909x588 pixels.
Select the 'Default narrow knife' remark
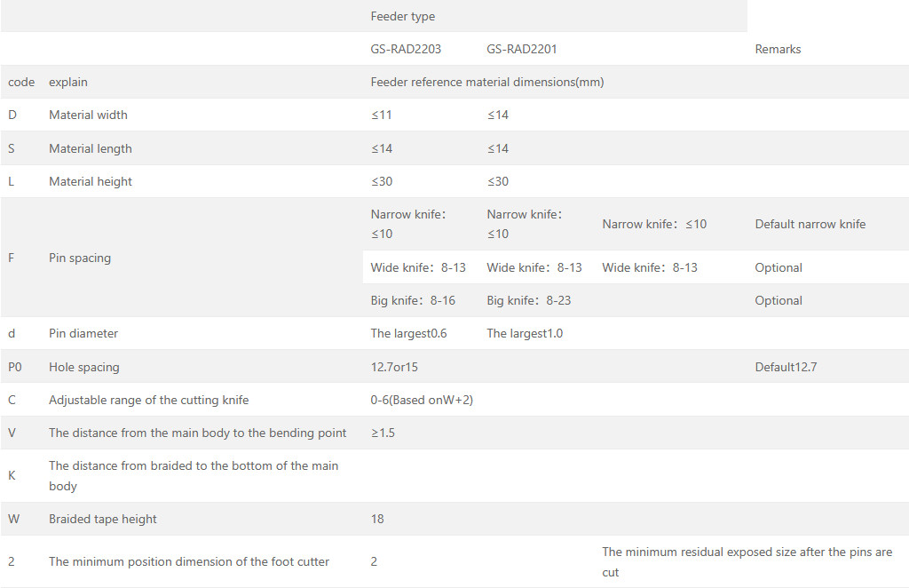click(810, 225)
